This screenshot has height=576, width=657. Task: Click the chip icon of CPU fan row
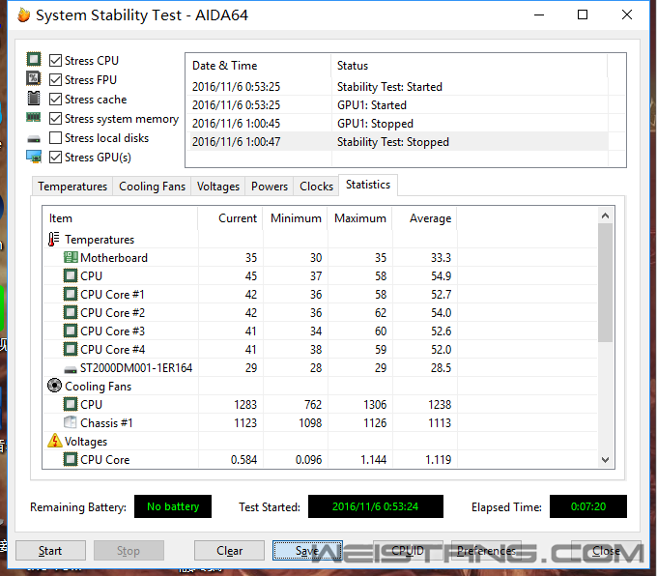71,405
